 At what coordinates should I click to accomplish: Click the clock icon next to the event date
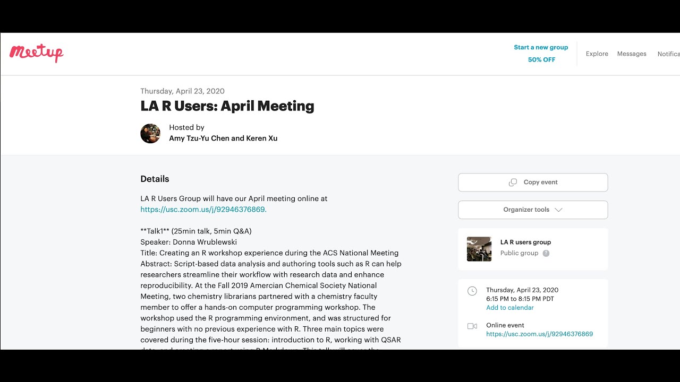(472, 291)
